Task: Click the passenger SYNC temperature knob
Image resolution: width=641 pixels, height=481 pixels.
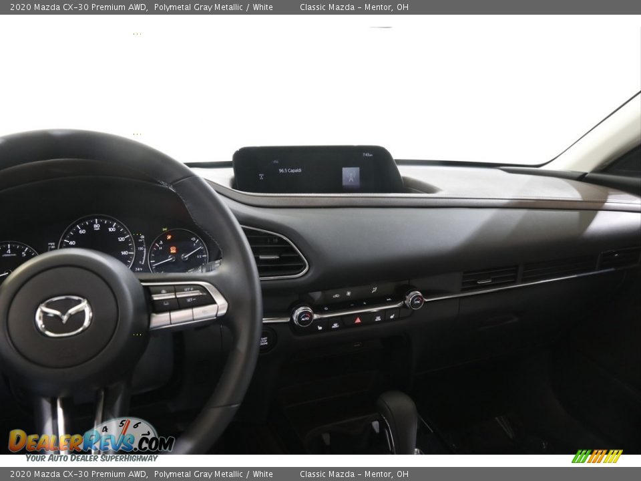Action: [x=414, y=300]
